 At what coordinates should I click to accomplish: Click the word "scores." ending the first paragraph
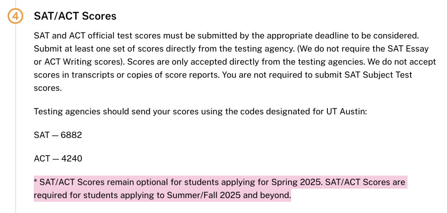pos(48,88)
